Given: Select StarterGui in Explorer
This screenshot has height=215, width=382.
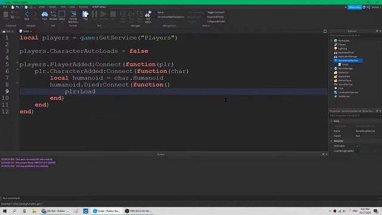Looking at the screenshot, I should (343, 72).
